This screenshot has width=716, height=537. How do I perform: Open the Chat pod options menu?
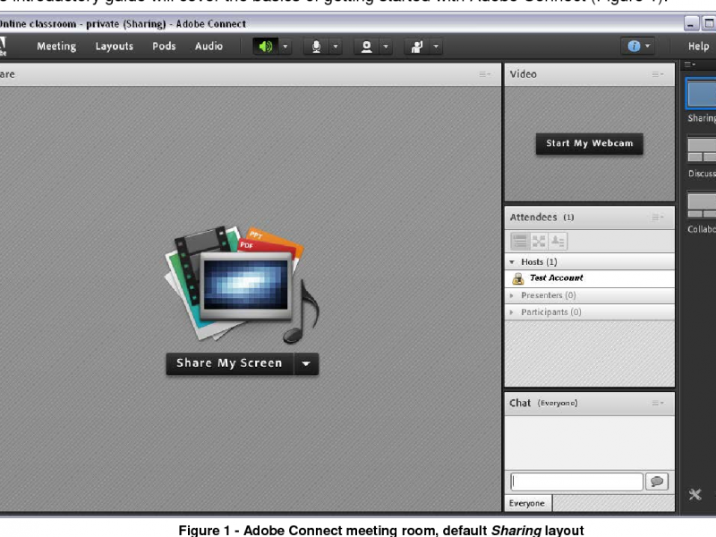658,403
